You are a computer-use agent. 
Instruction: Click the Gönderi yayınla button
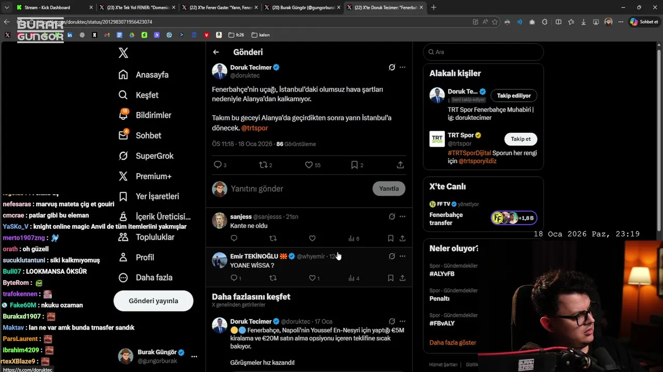[153, 301]
